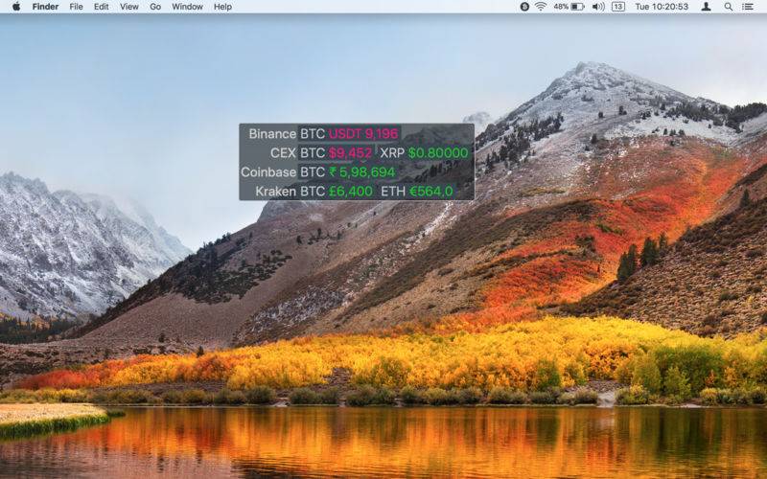Viewport: 767px width, 479px height.
Task: Click the ₹ 5,98,694 price
Action: [361, 172]
